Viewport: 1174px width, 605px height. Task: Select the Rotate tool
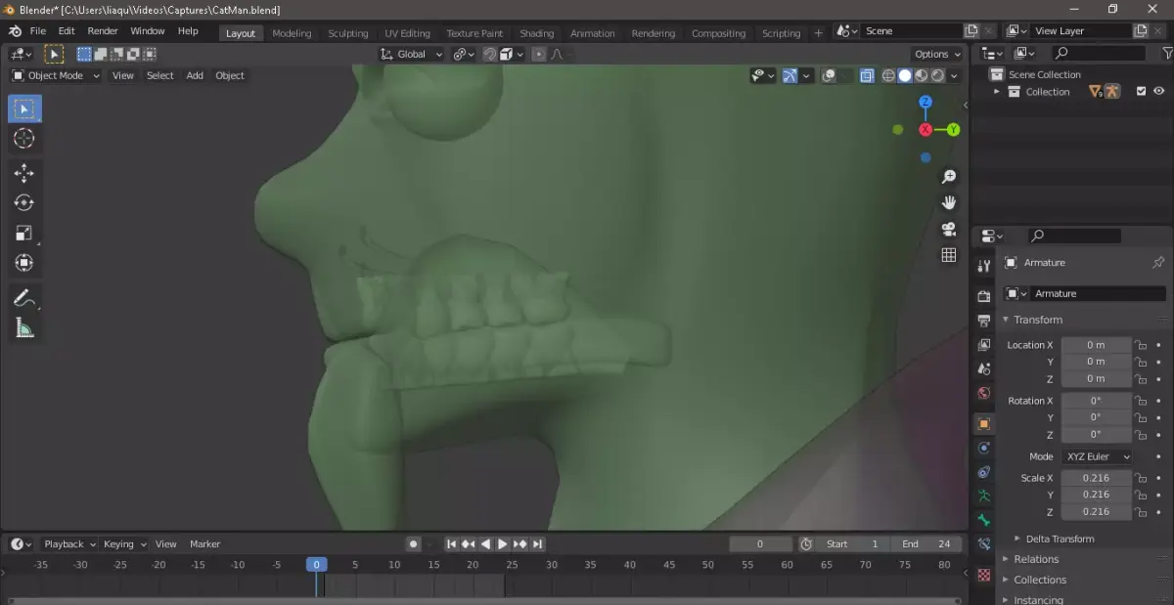click(x=24, y=202)
